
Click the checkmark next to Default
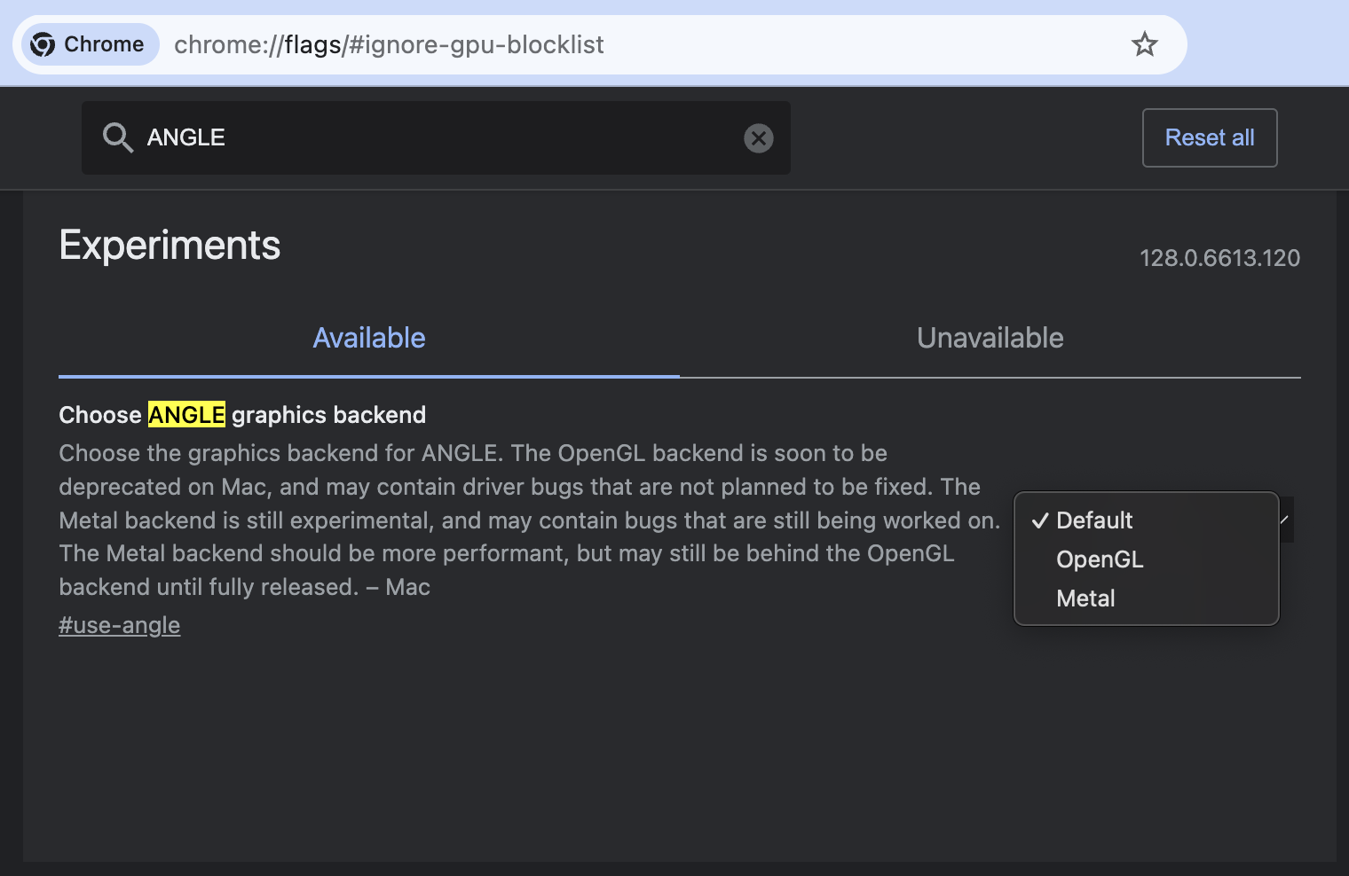1039,520
